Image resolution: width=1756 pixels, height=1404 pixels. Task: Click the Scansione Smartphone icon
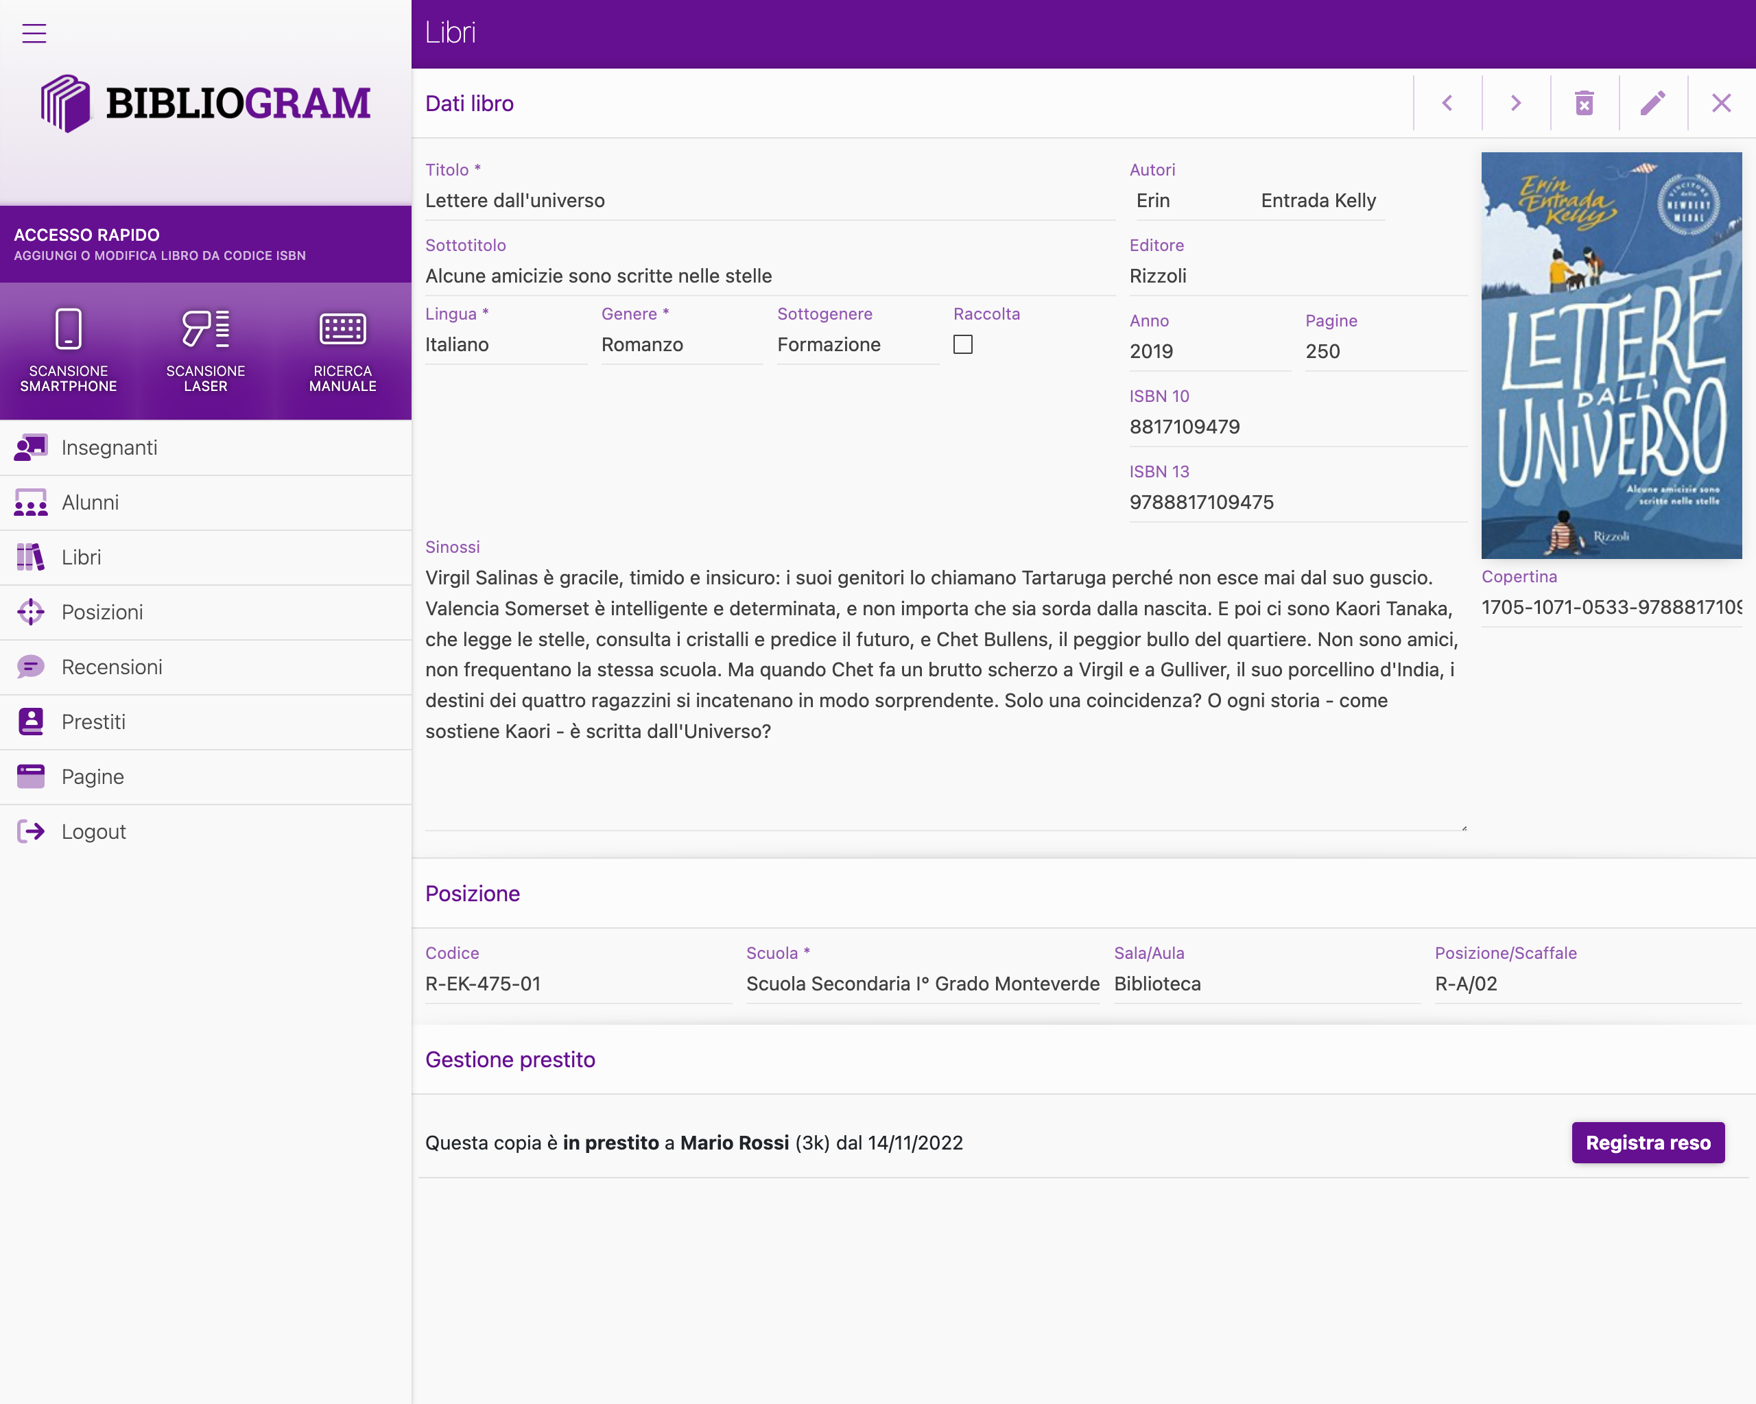69,330
